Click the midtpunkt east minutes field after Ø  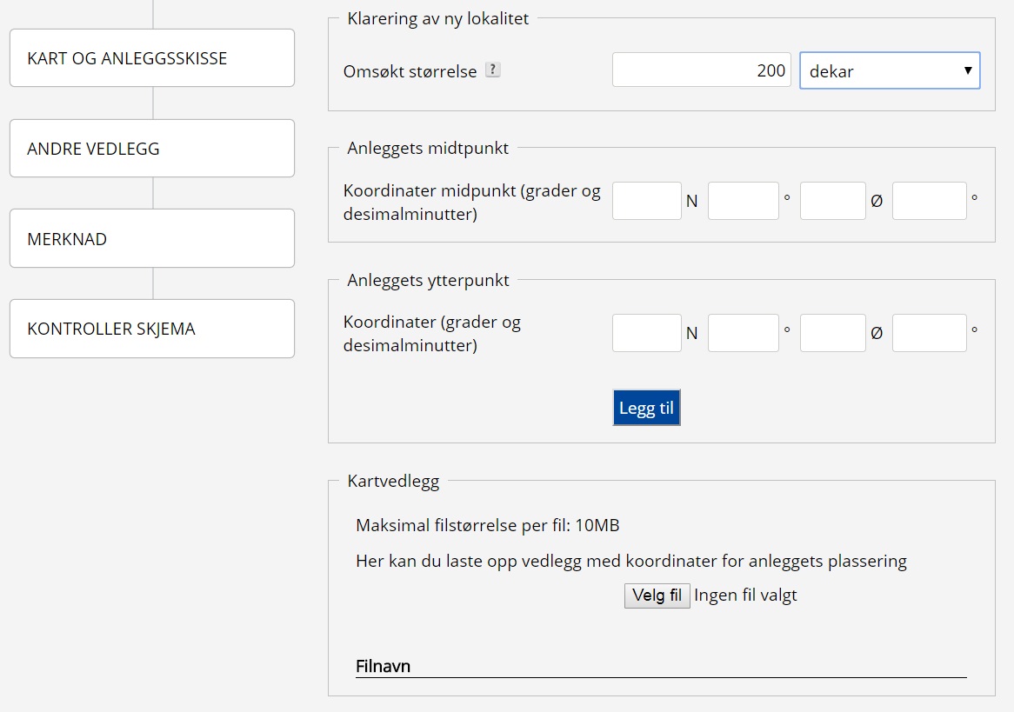point(929,201)
